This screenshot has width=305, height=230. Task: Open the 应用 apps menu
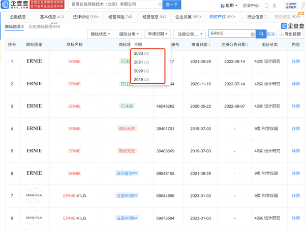click(x=229, y=6)
